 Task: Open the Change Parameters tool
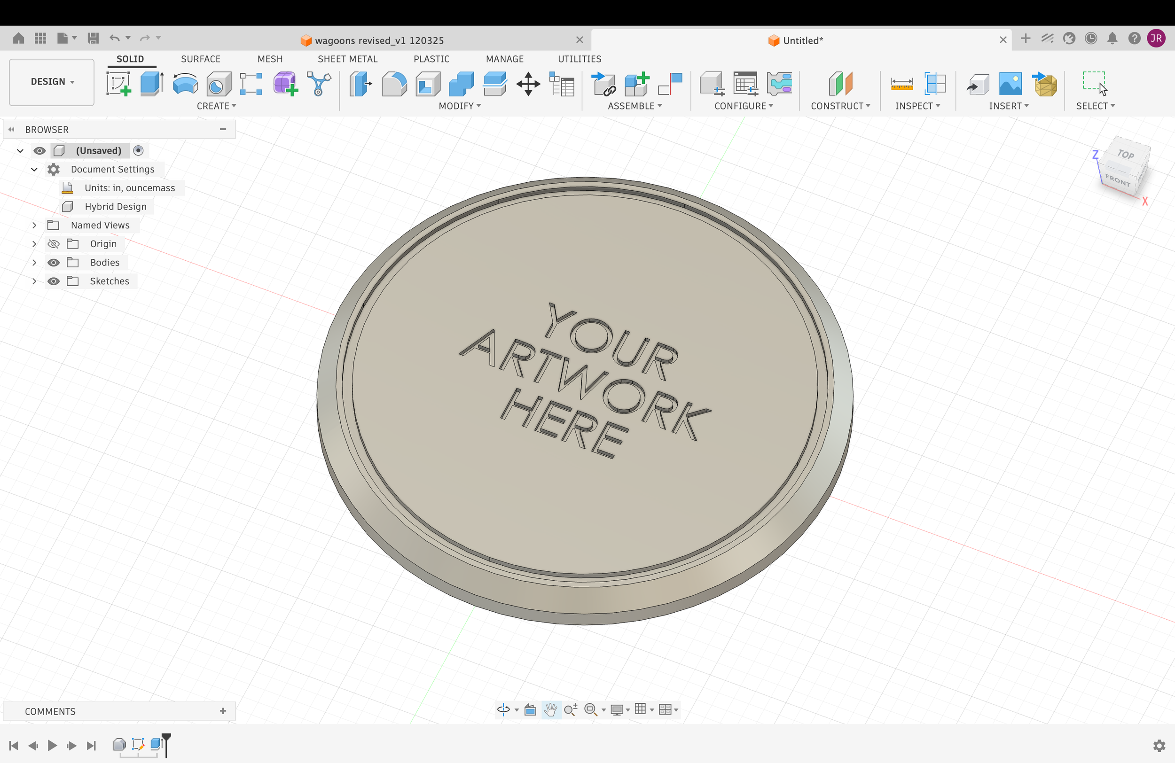click(x=562, y=84)
